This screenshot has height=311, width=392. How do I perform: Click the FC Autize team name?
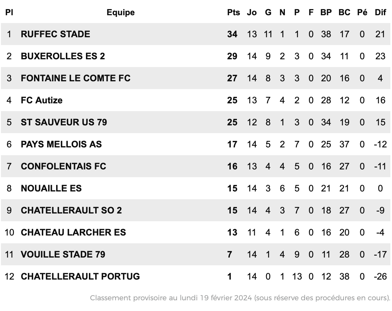pos(42,100)
